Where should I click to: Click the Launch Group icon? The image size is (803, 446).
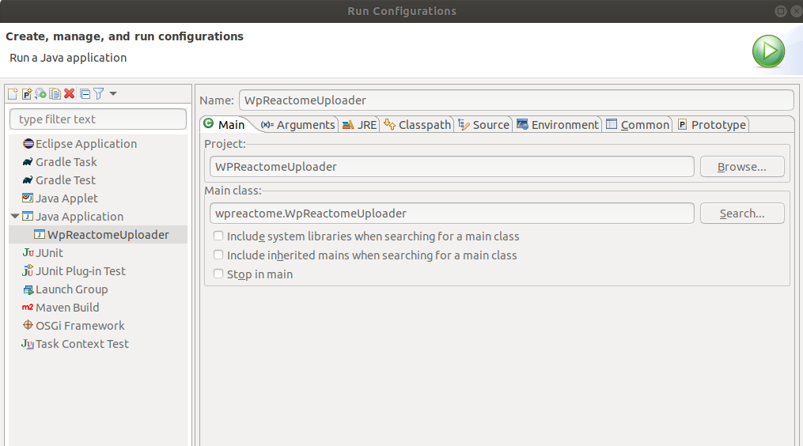[x=28, y=289]
